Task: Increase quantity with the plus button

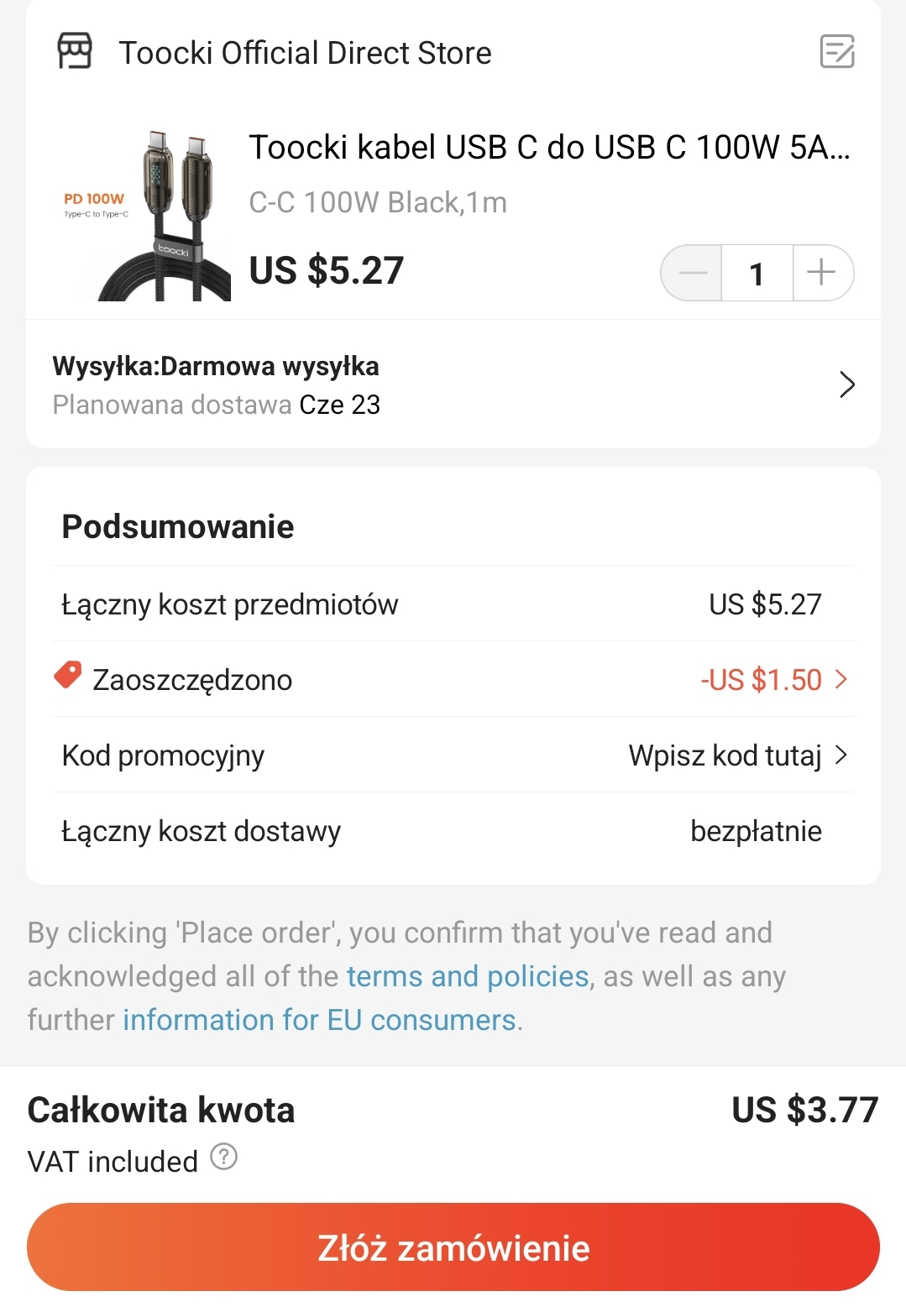Action: pos(821,273)
